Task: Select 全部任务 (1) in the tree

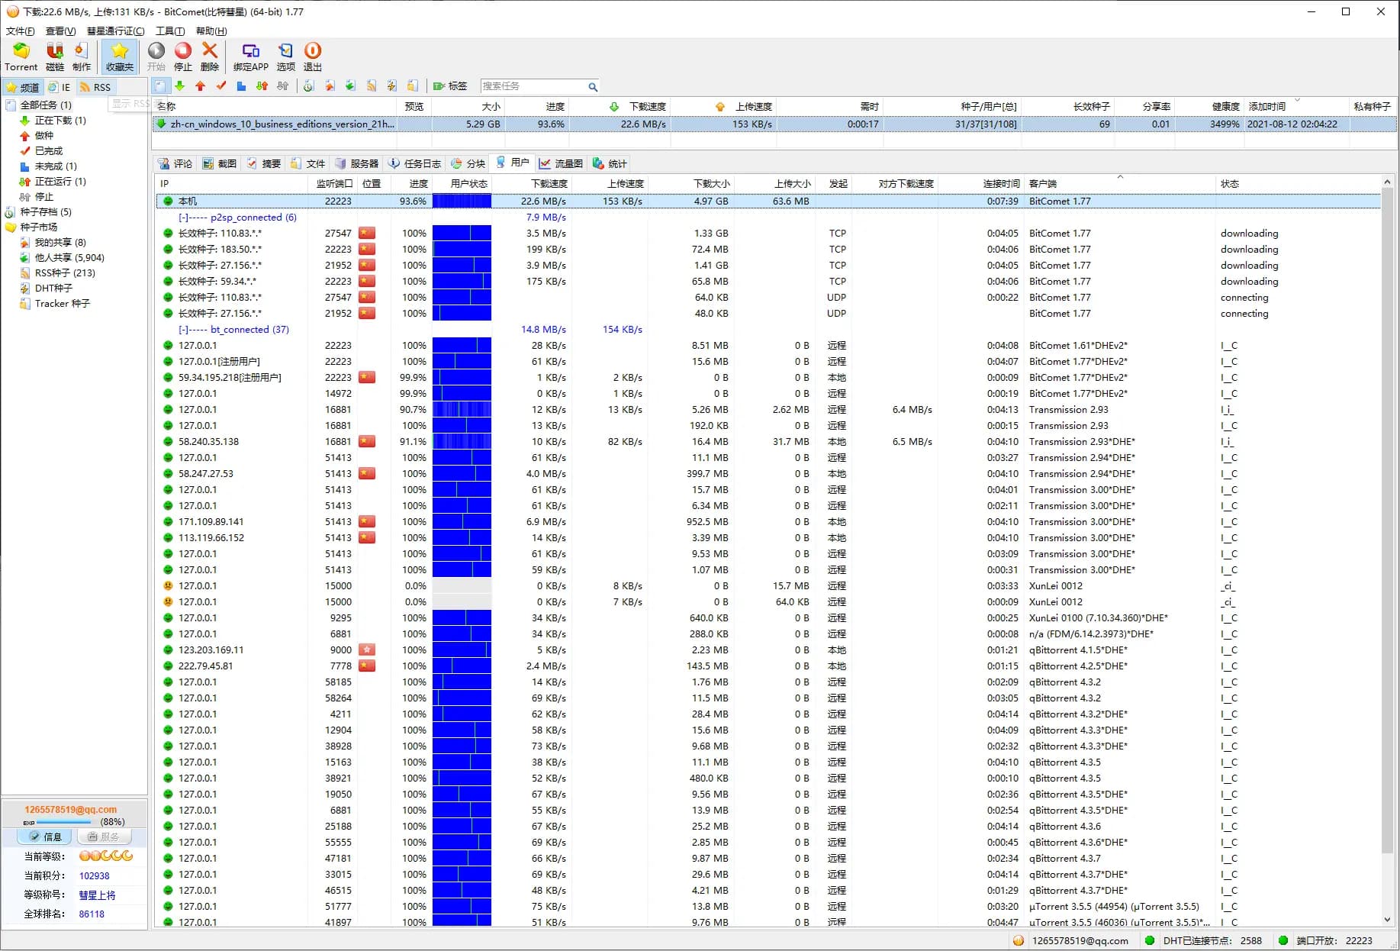Action: pyautogui.click(x=46, y=105)
